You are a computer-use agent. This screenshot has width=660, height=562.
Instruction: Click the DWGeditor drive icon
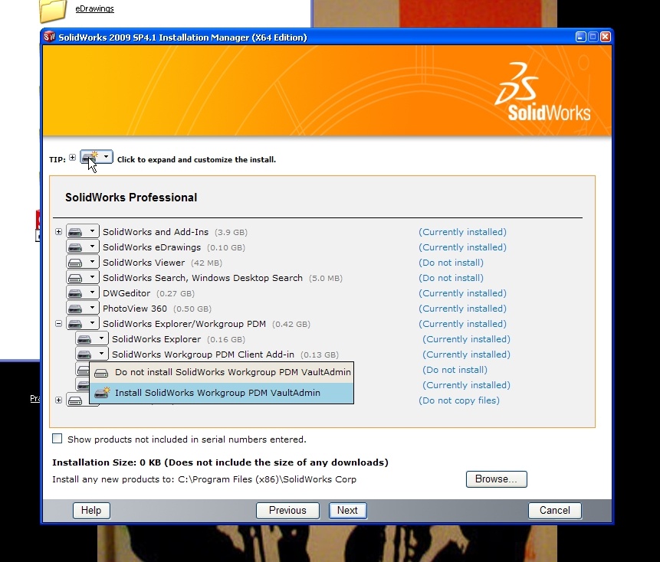tap(75, 293)
